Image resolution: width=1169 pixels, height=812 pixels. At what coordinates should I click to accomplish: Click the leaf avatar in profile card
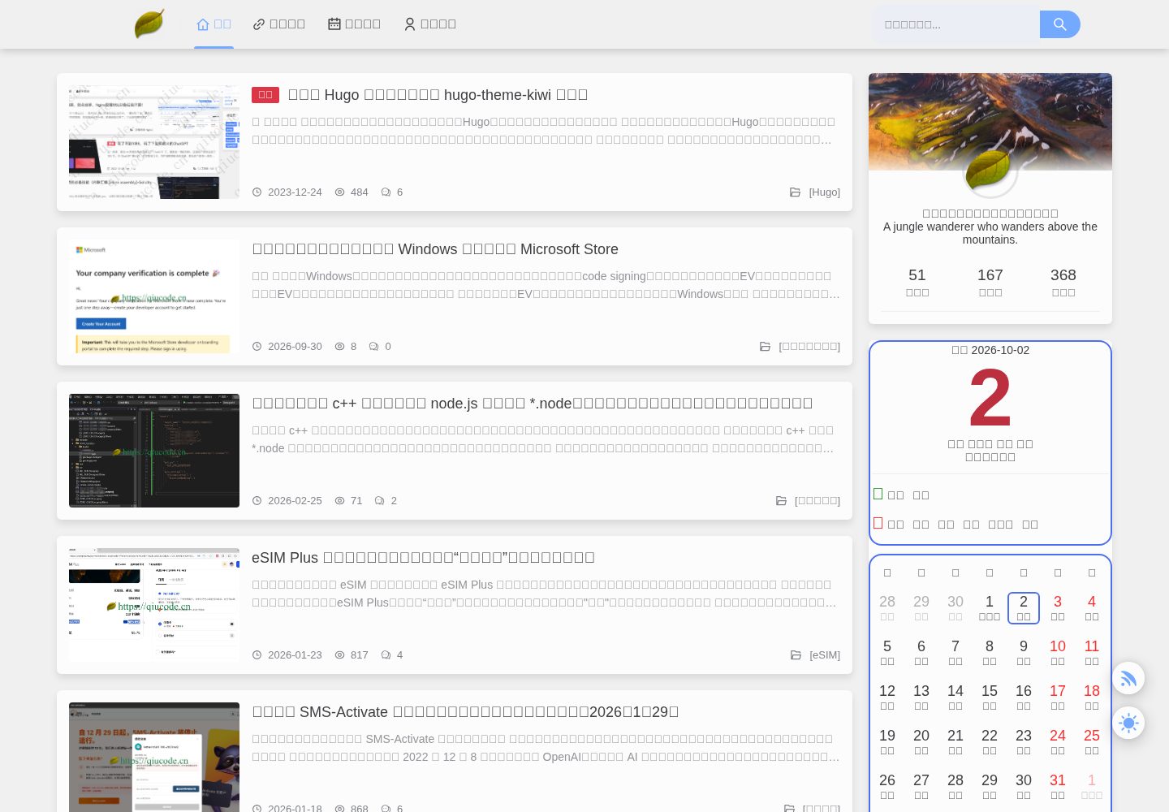[x=990, y=171]
